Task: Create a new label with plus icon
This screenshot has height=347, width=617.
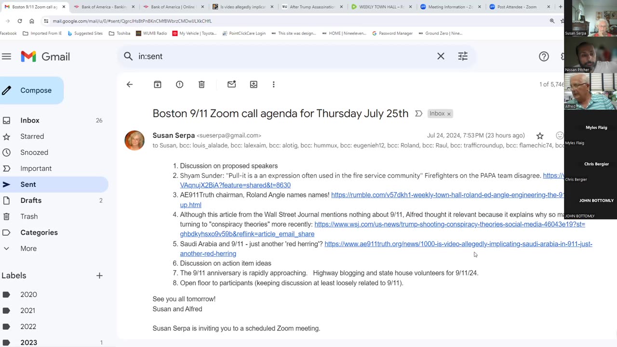Action: click(99, 276)
